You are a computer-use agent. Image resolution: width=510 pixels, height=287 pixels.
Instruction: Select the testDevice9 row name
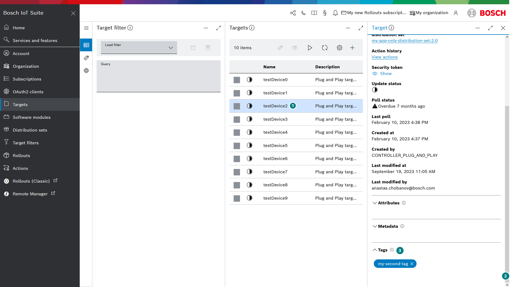pyautogui.click(x=275, y=198)
